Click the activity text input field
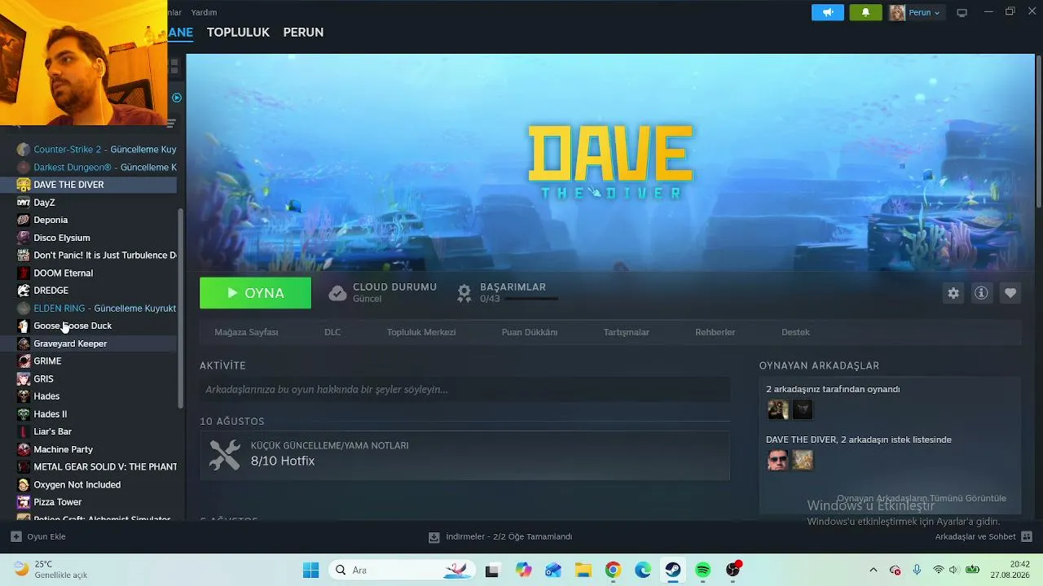 point(464,390)
